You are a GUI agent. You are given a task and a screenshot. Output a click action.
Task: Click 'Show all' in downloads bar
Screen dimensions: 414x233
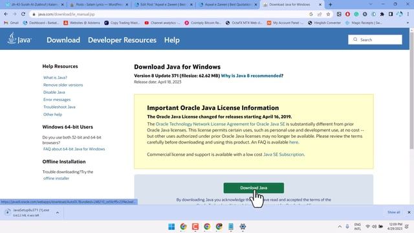394,212
